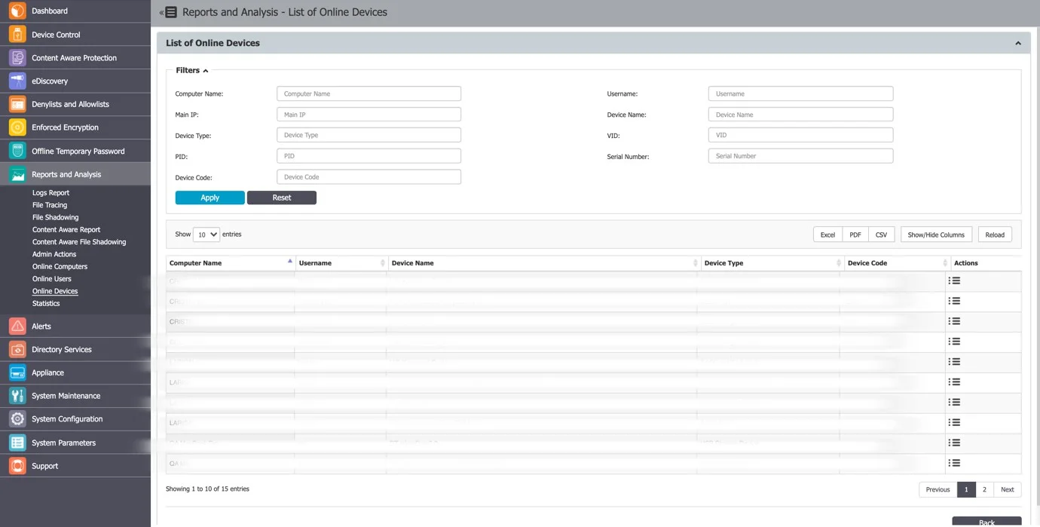Select File Shadowing in the Reports submenu
Viewport: 1040px width, 527px height.
click(x=55, y=217)
